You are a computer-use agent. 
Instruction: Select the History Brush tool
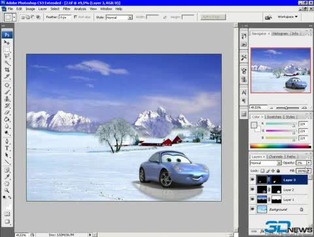[x=7, y=105]
